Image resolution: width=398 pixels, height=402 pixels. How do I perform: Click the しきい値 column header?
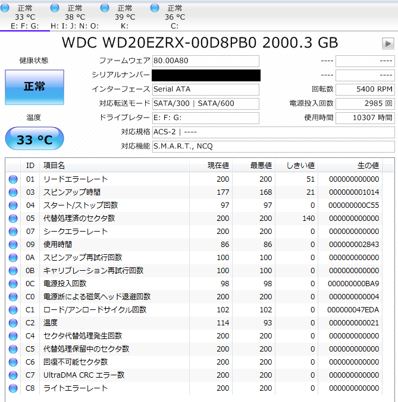pyautogui.click(x=300, y=165)
